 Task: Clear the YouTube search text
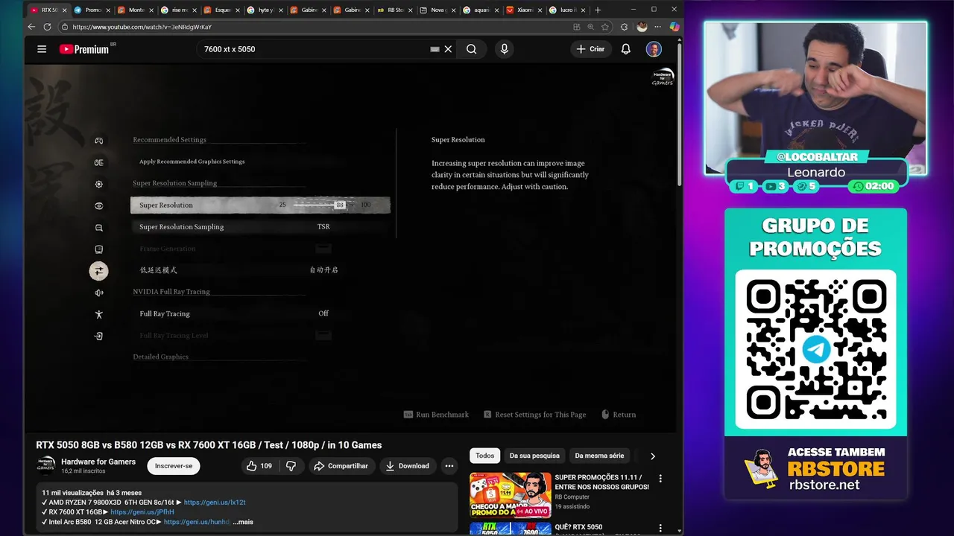click(448, 49)
